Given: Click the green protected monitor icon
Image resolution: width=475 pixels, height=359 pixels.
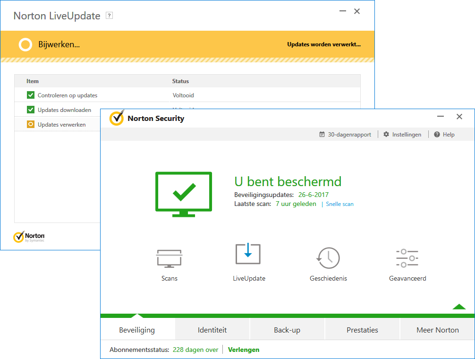Looking at the screenshot, I should tap(184, 194).
